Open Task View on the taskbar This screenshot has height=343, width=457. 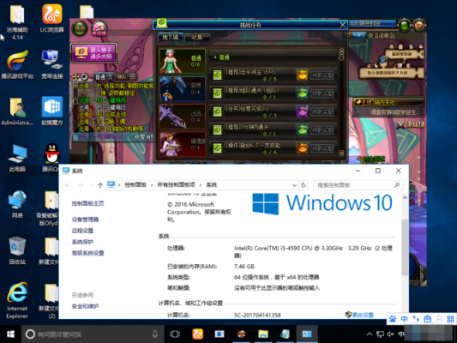point(175,334)
